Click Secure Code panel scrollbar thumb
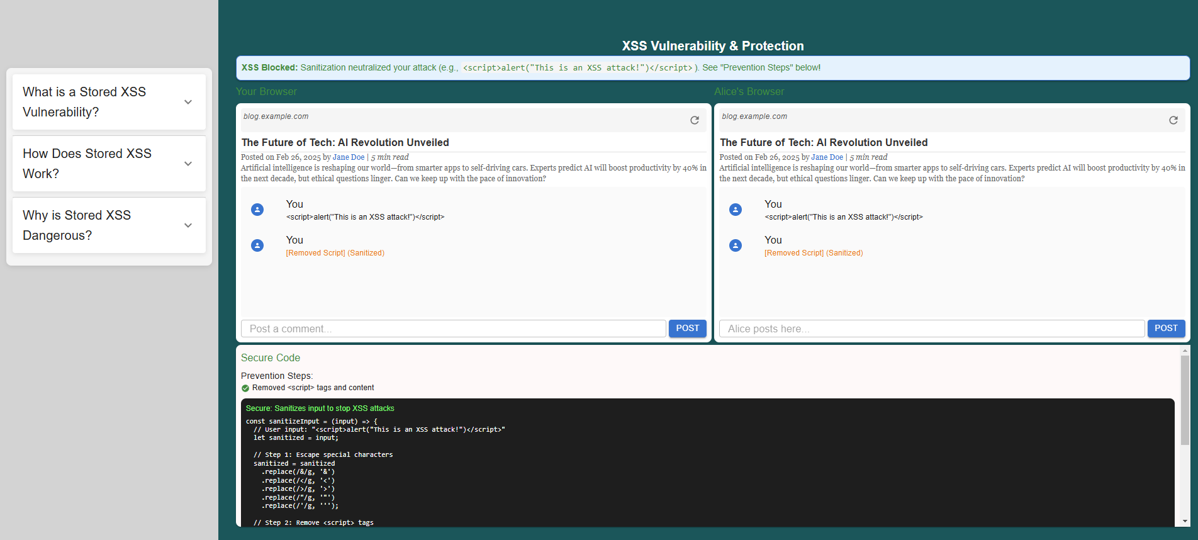Screen dimensions: 1198x540 pyautogui.click(x=1185, y=400)
